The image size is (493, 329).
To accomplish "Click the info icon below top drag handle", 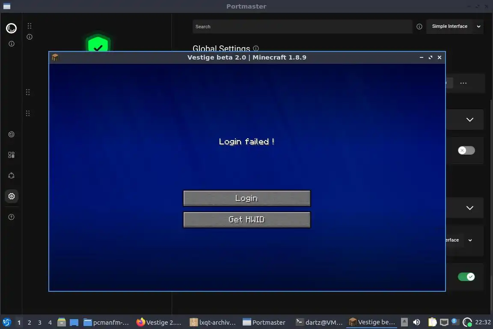I will coord(30,37).
